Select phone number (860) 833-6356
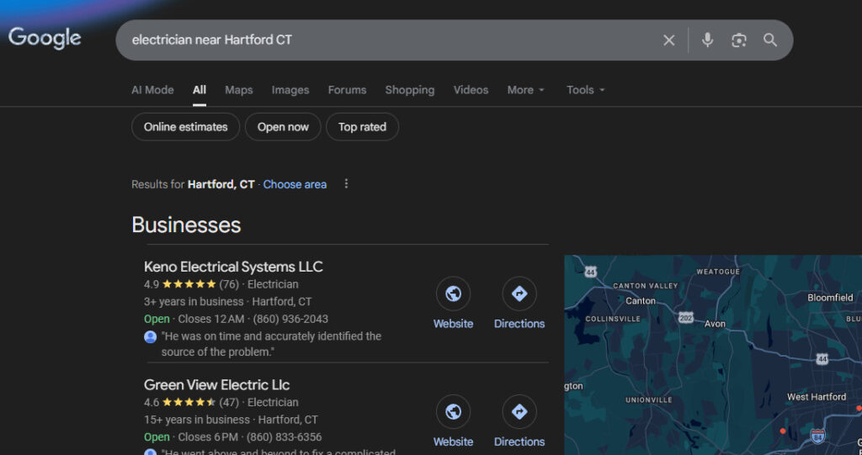862x455 pixels. point(284,437)
